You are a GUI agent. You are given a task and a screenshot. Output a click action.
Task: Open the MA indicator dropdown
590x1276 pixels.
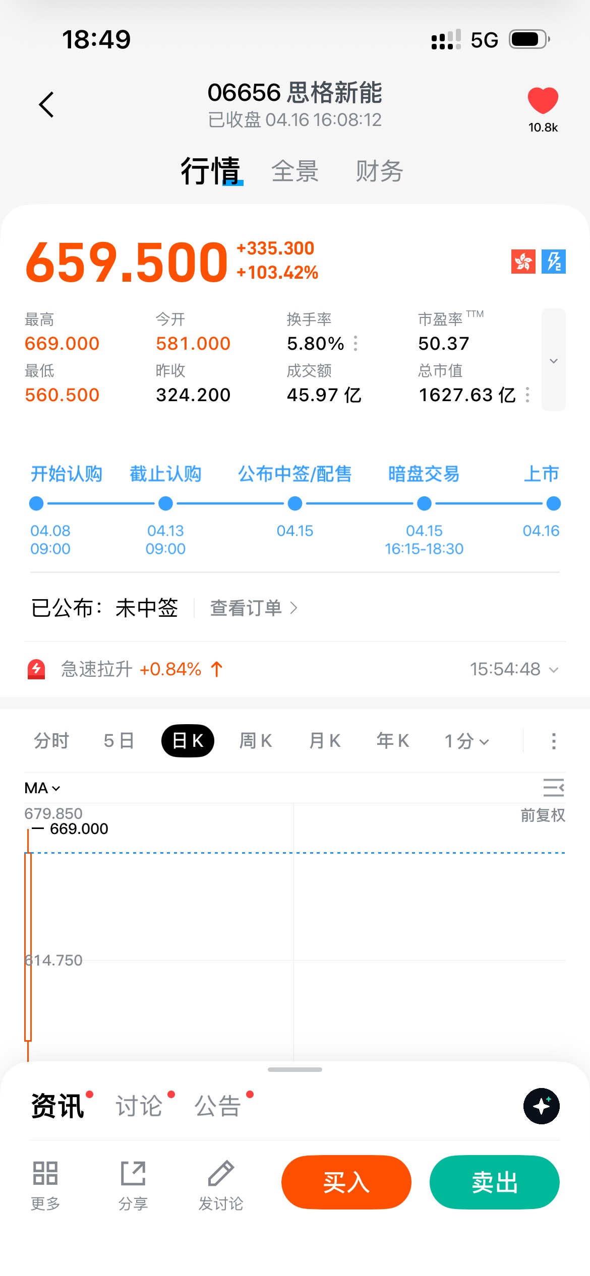42,788
